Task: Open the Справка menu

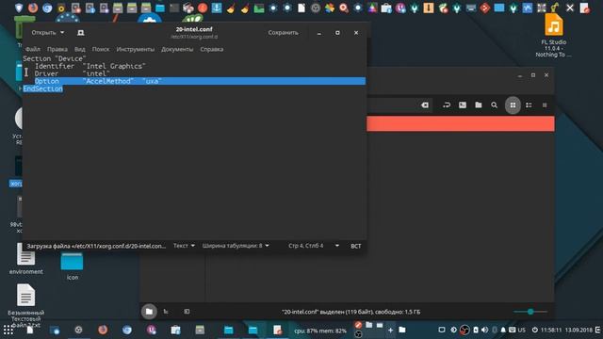Action: tap(211, 49)
